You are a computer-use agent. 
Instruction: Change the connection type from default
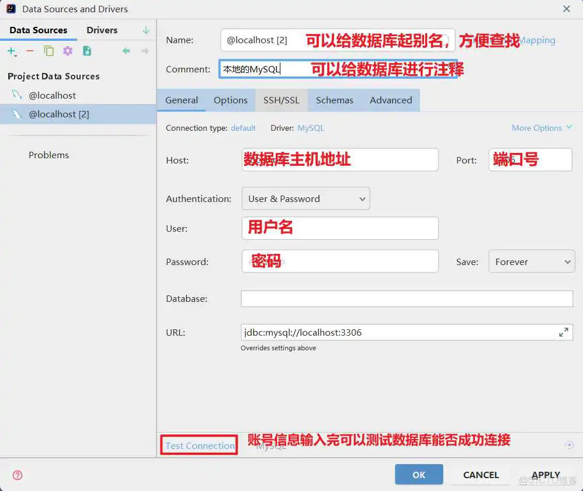point(243,128)
